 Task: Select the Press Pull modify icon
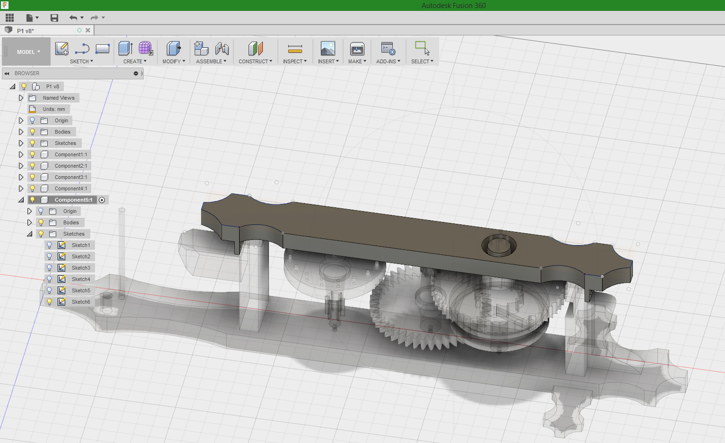174,48
